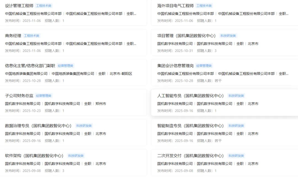This screenshot has width=298, height=177.
Task: Click 工程技术类 tag beside 海外项目电气工程师
Action: [x=204, y=6]
